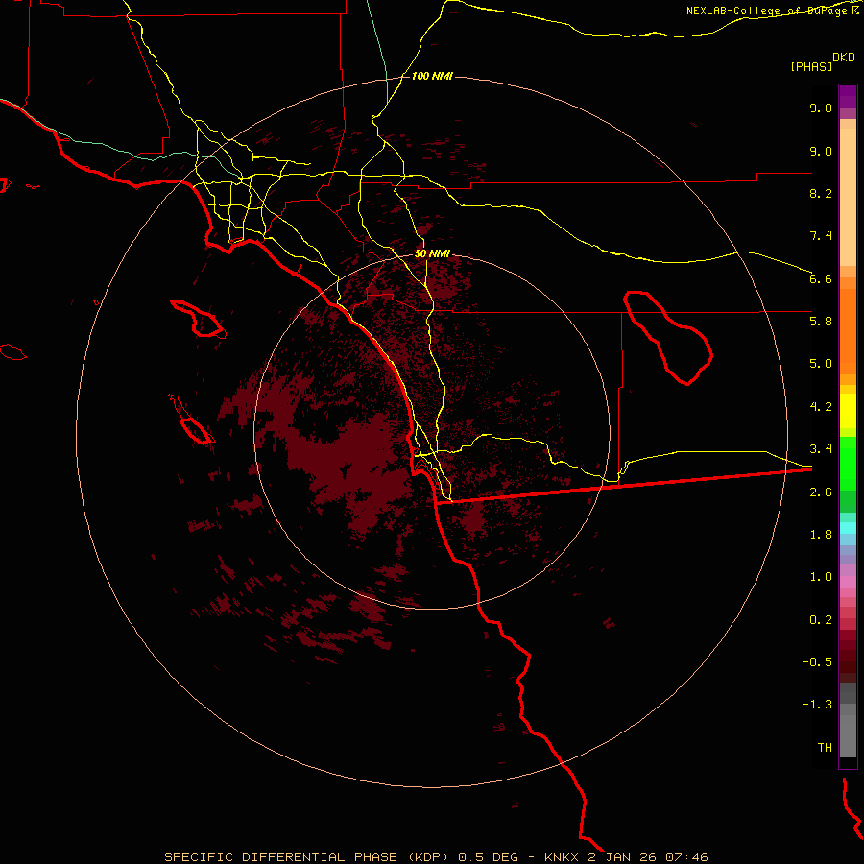Click the 5.0 legend value
864x864 pixels.
pos(821,364)
